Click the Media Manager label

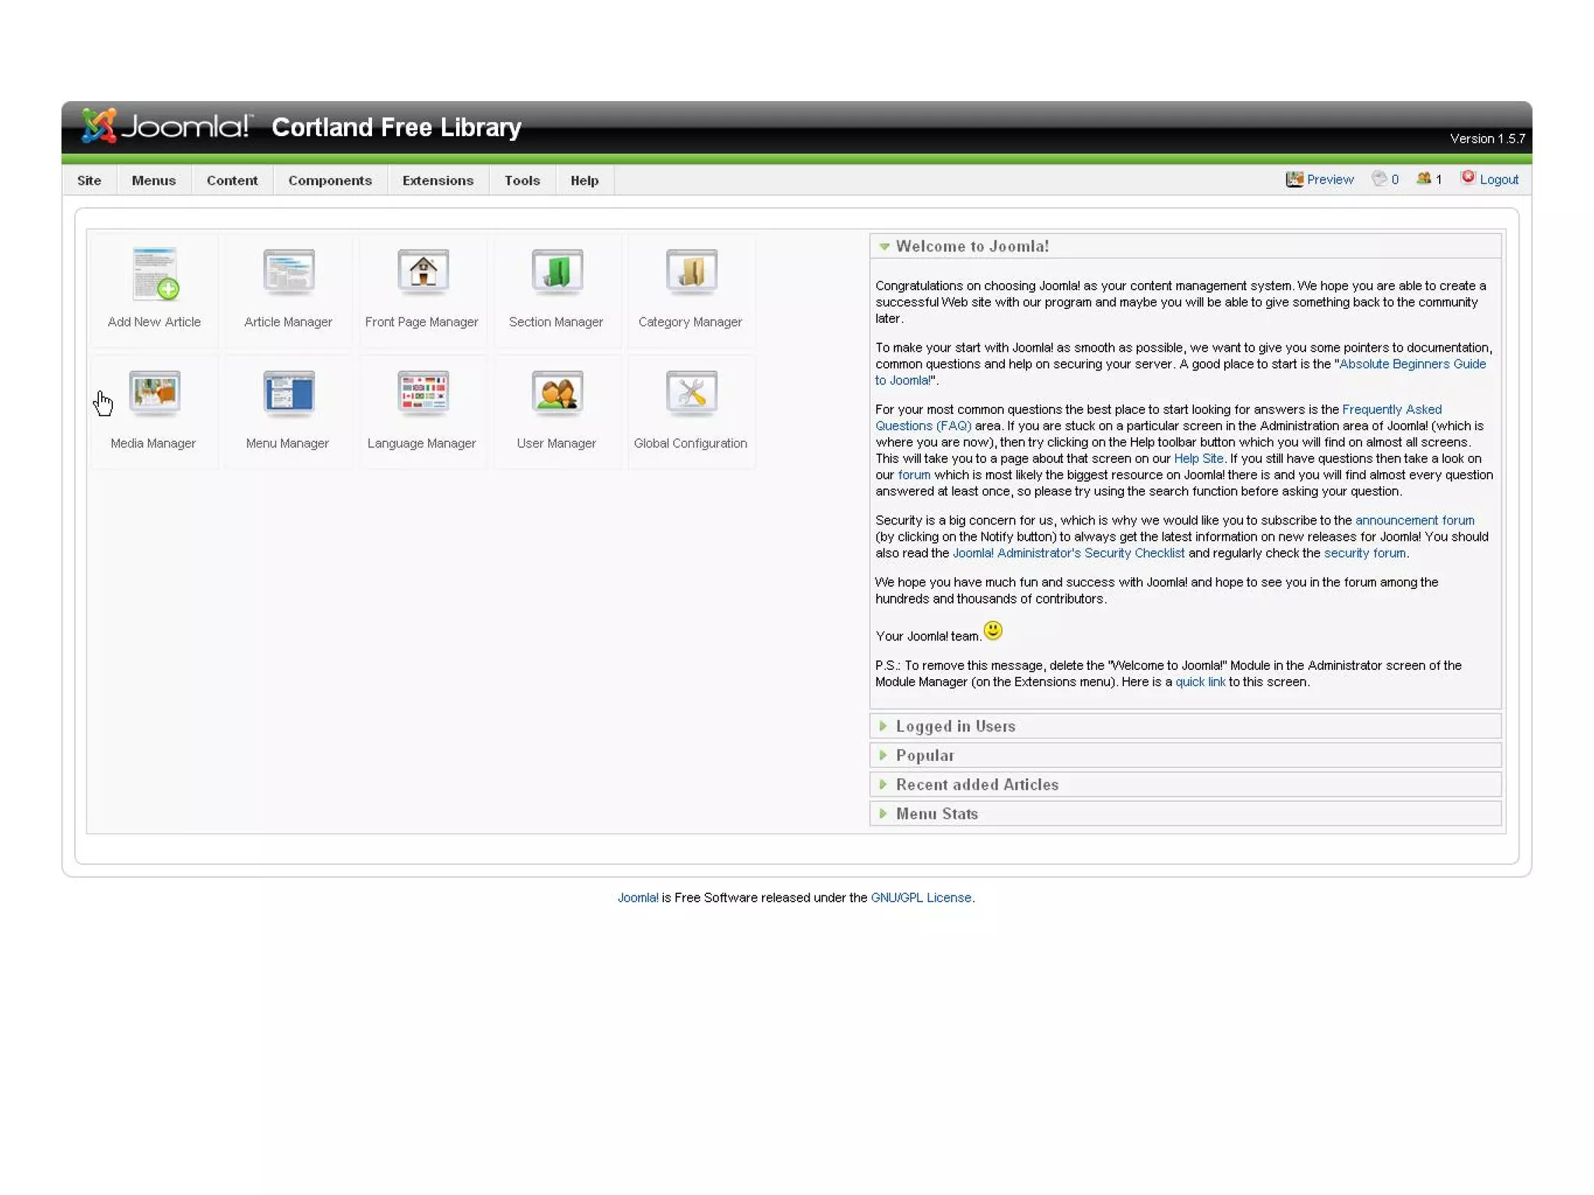click(153, 443)
